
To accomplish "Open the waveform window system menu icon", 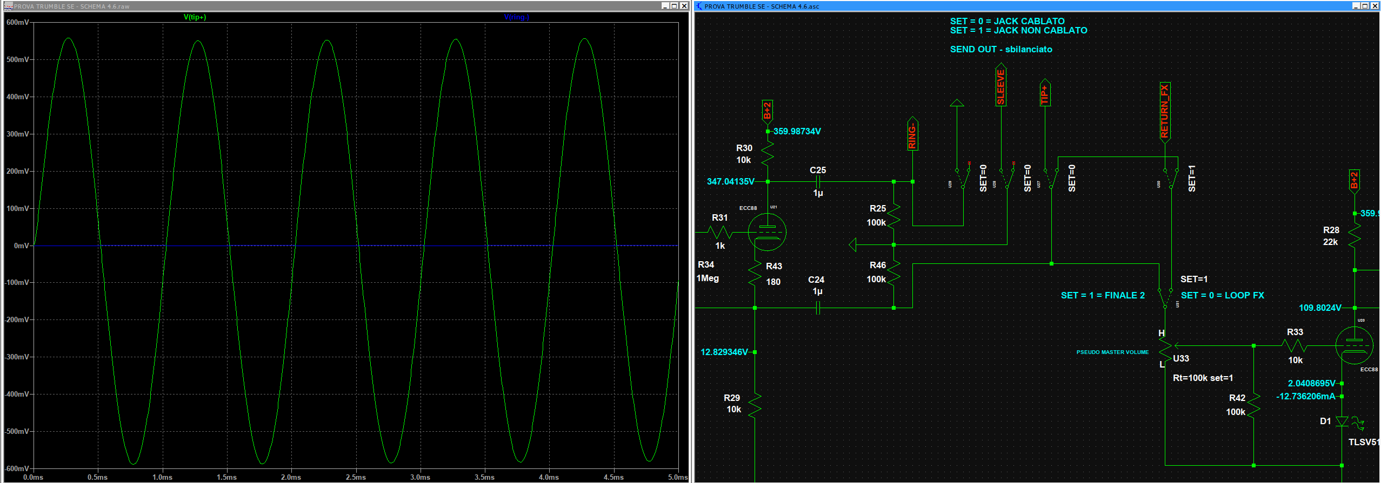I will point(8,6).
